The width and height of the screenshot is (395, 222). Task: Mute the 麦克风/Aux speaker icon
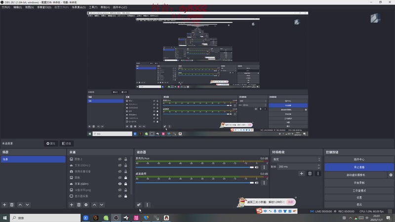pyautogui.click(x=256, y=167)
